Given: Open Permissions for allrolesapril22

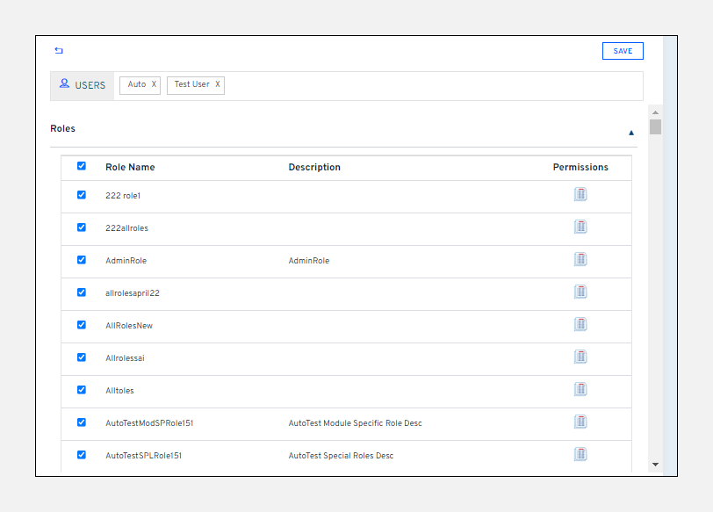Looking at the screenshot, I should coord(580,291).
